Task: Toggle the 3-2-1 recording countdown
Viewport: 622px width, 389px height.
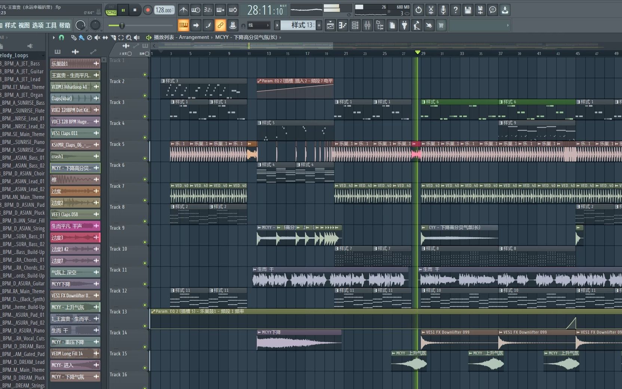Action: pyautogui.click(x=208, y=10)
